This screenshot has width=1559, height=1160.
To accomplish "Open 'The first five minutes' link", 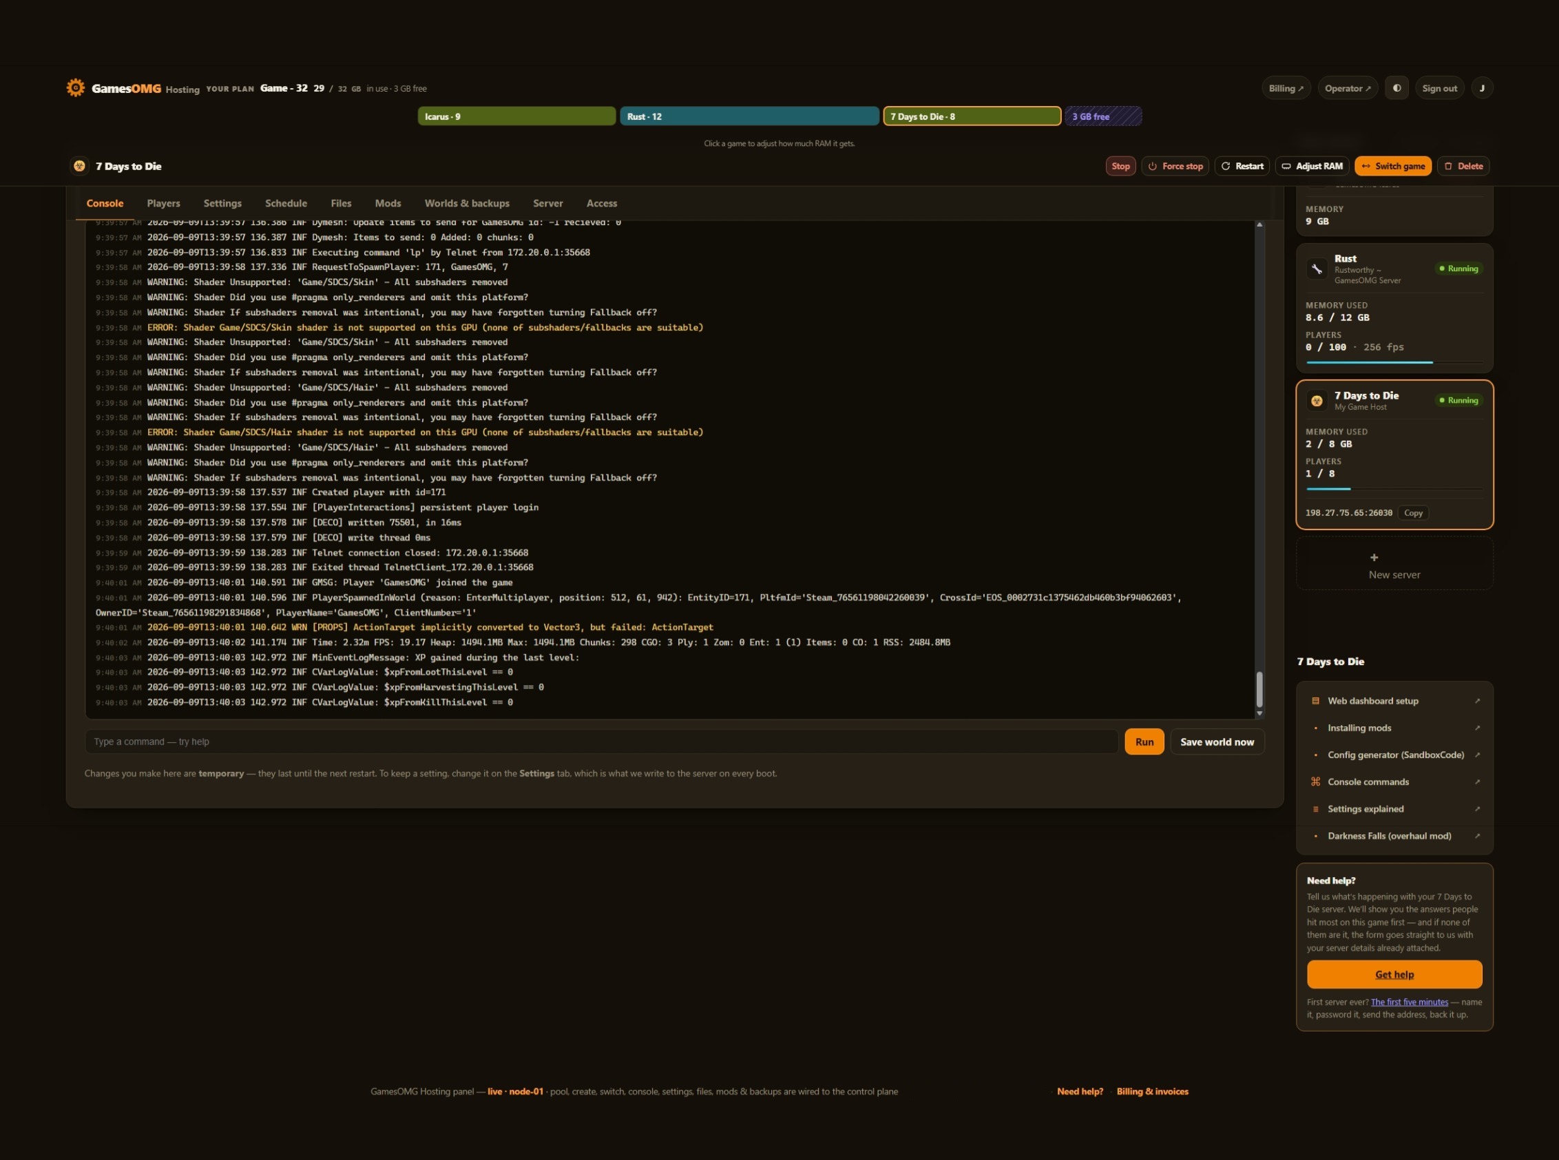I will pos(1409,1002).
